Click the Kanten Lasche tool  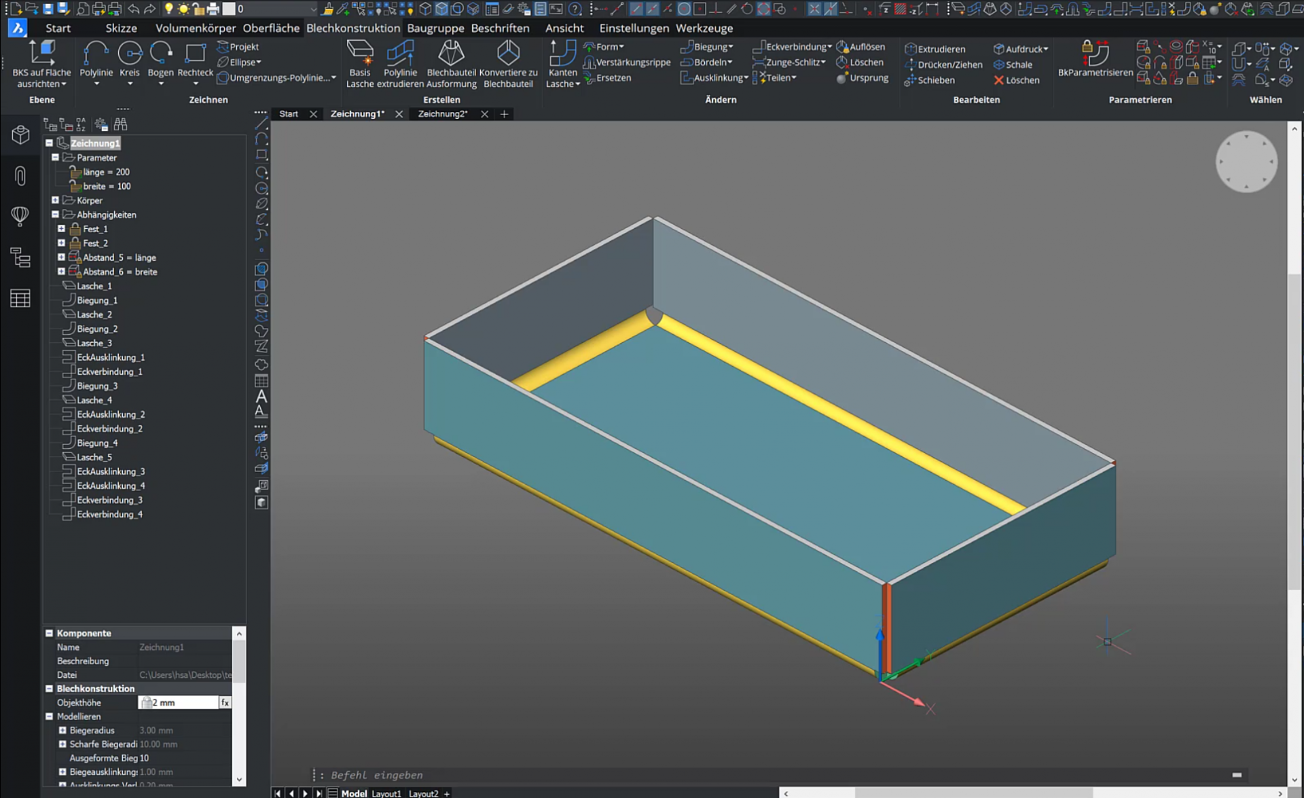pyautogui.click(x=562, y=64)
